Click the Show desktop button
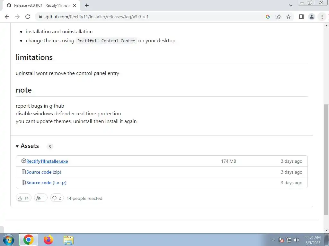Screen dimensions: 329x246 coord(327,240)
